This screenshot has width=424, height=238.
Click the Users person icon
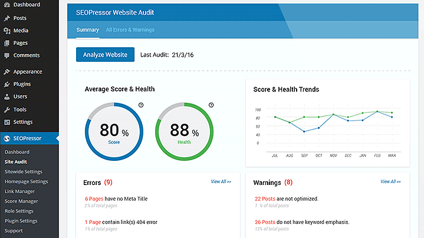click(6, 97)
